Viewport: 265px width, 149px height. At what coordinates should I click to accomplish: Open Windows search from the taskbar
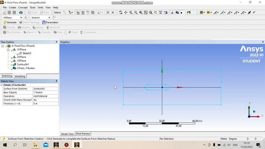(x=15, y=145)
